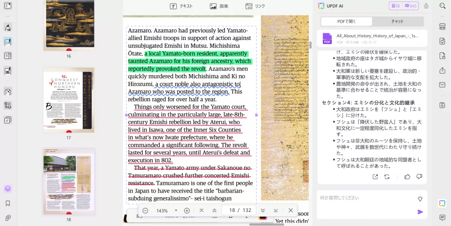Select page 18 thumbnail
451x226 pixels.
coord(69,181)
